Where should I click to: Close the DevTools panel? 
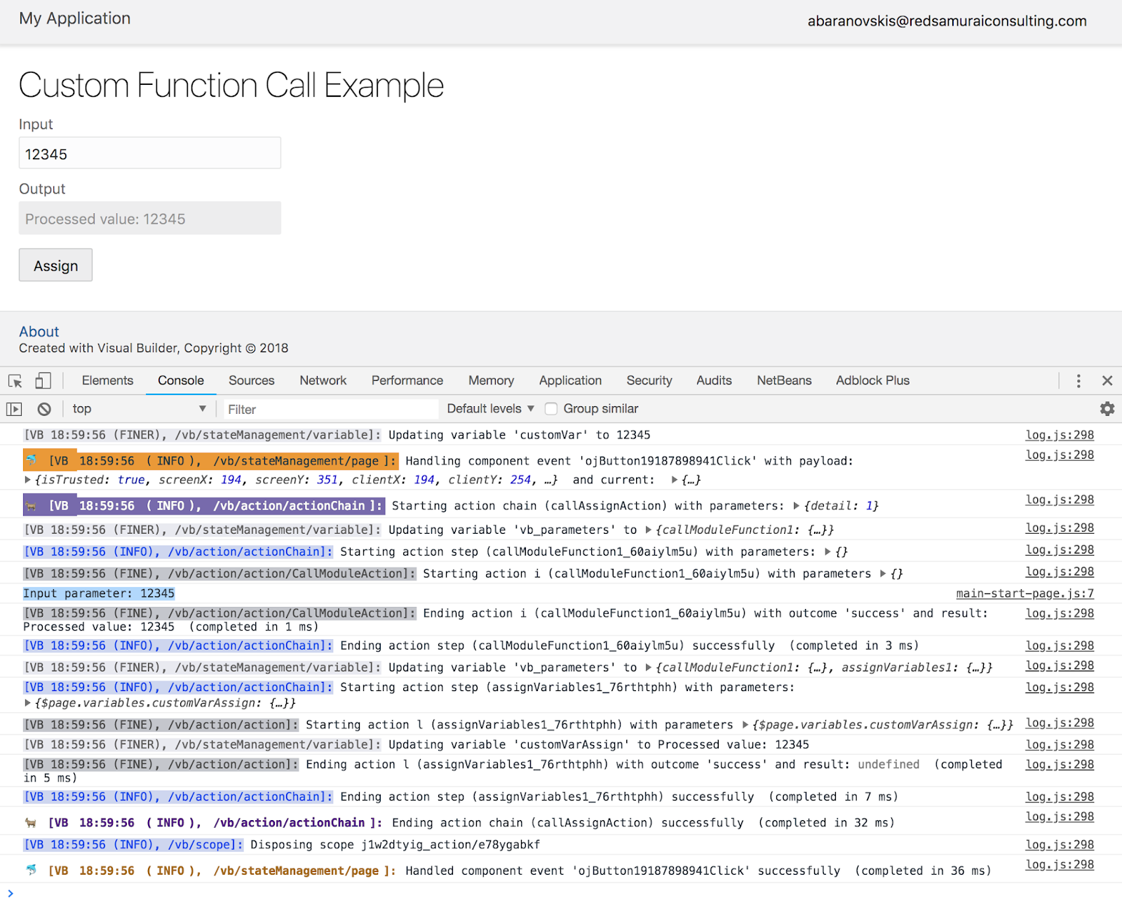pyautogui.click(x=1107, y=380)
